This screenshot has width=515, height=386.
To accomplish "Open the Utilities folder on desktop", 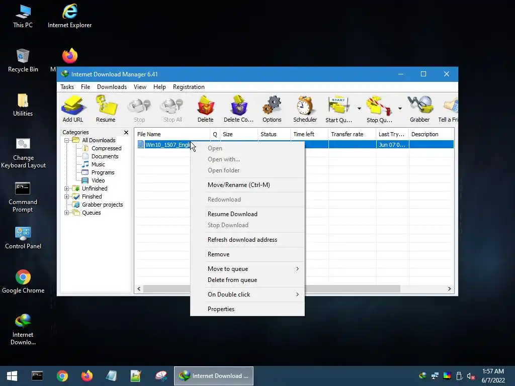I will coord(23,105).
